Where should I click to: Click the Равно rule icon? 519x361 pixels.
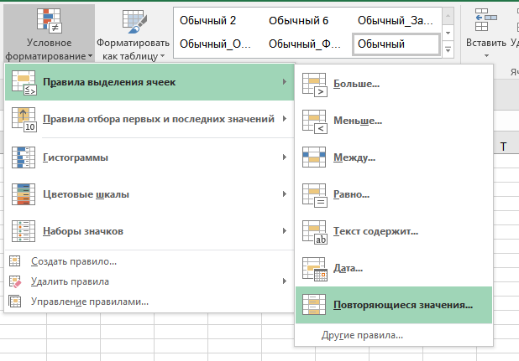(x=313, y=194)
